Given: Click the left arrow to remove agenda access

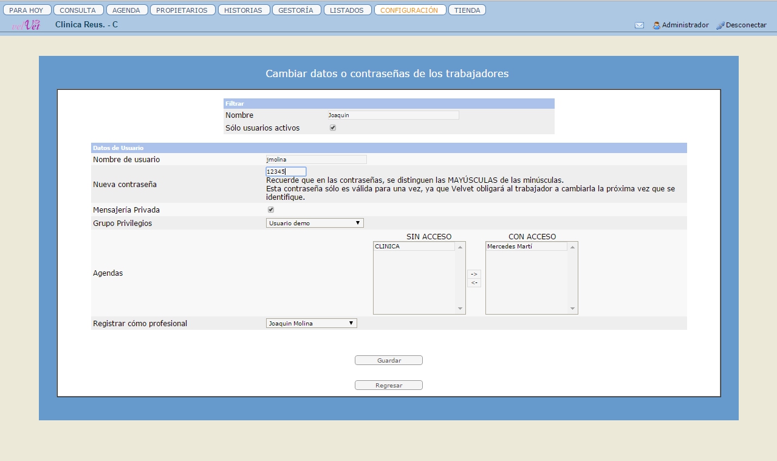Looking at the screenshot, I should tap(474, 282).
